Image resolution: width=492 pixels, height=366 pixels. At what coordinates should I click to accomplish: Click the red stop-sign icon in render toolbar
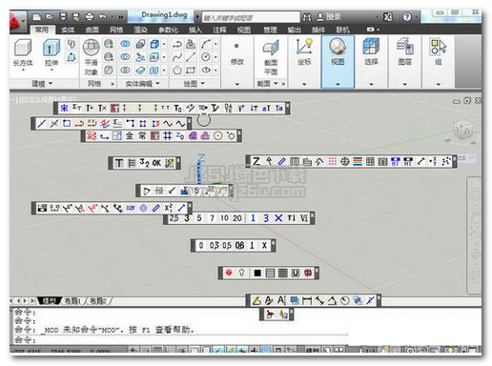229,273
